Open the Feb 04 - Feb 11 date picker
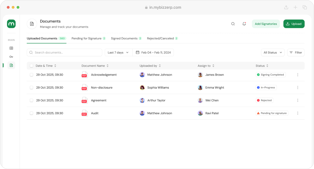 coord(153,52)
